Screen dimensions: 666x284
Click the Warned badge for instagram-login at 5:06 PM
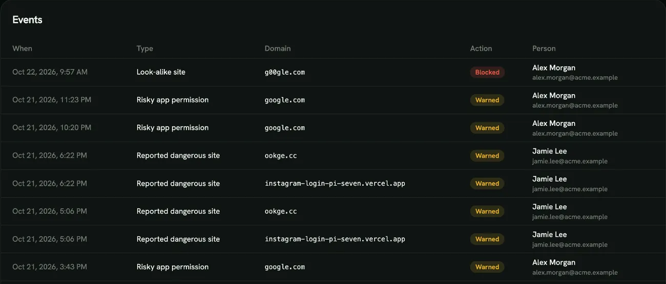pos(487,239)
